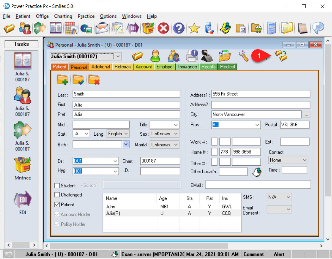
Task: Select the John row in family table
Action: click(172, 206)
